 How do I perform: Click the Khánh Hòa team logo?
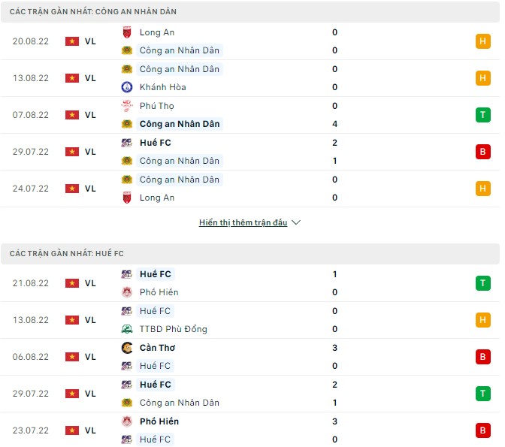127,87
